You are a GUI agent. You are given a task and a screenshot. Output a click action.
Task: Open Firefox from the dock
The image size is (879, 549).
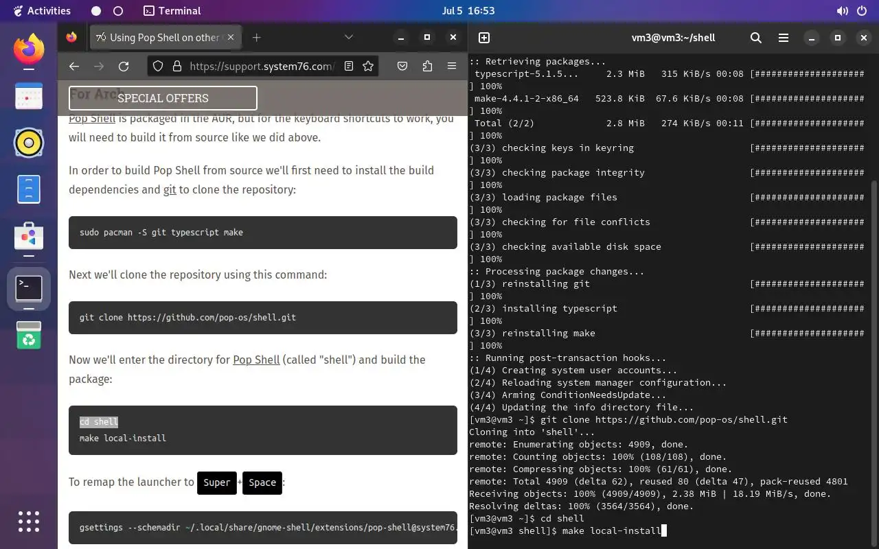[29, 49]
